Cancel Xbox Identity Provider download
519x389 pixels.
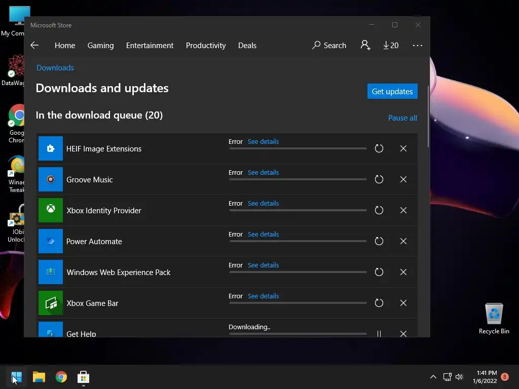click(x=403, y=210)
